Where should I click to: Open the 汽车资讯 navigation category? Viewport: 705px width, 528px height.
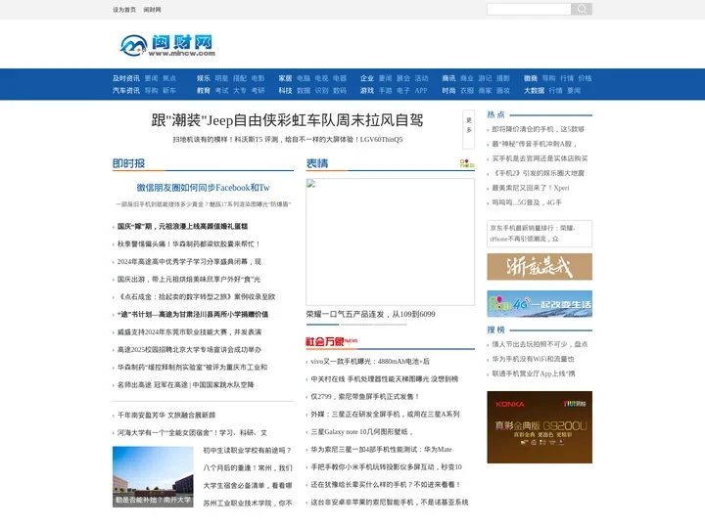(126, 90)
